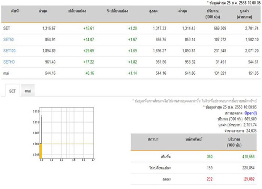Click SET low value 1,314.43
The width and height of the screenshot is (262, 189).
tap(189, 28)
